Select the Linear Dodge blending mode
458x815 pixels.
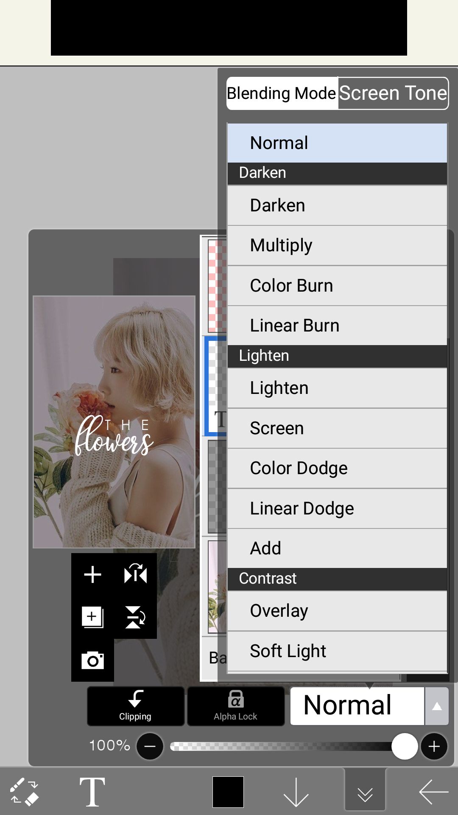click(x=337, y=509)
